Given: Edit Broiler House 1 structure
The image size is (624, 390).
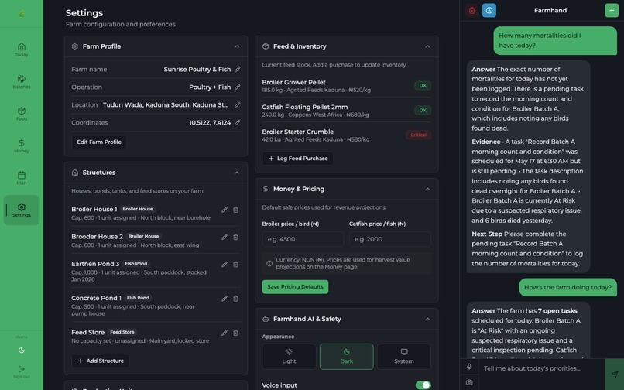Looking at the screenshot, I should tap(225, 210).
